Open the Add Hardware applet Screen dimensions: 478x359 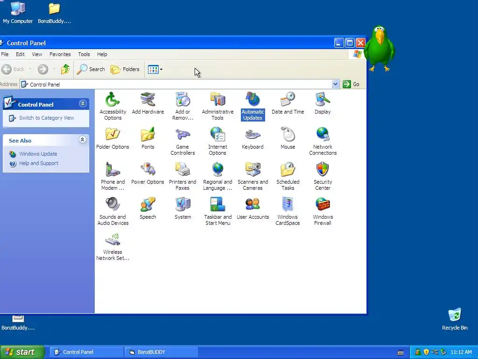[x=148, y=103]
